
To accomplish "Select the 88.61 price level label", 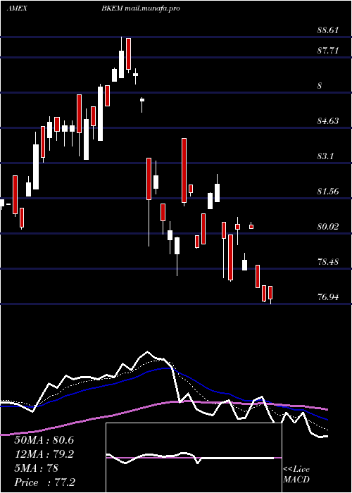I will (328, 30).
